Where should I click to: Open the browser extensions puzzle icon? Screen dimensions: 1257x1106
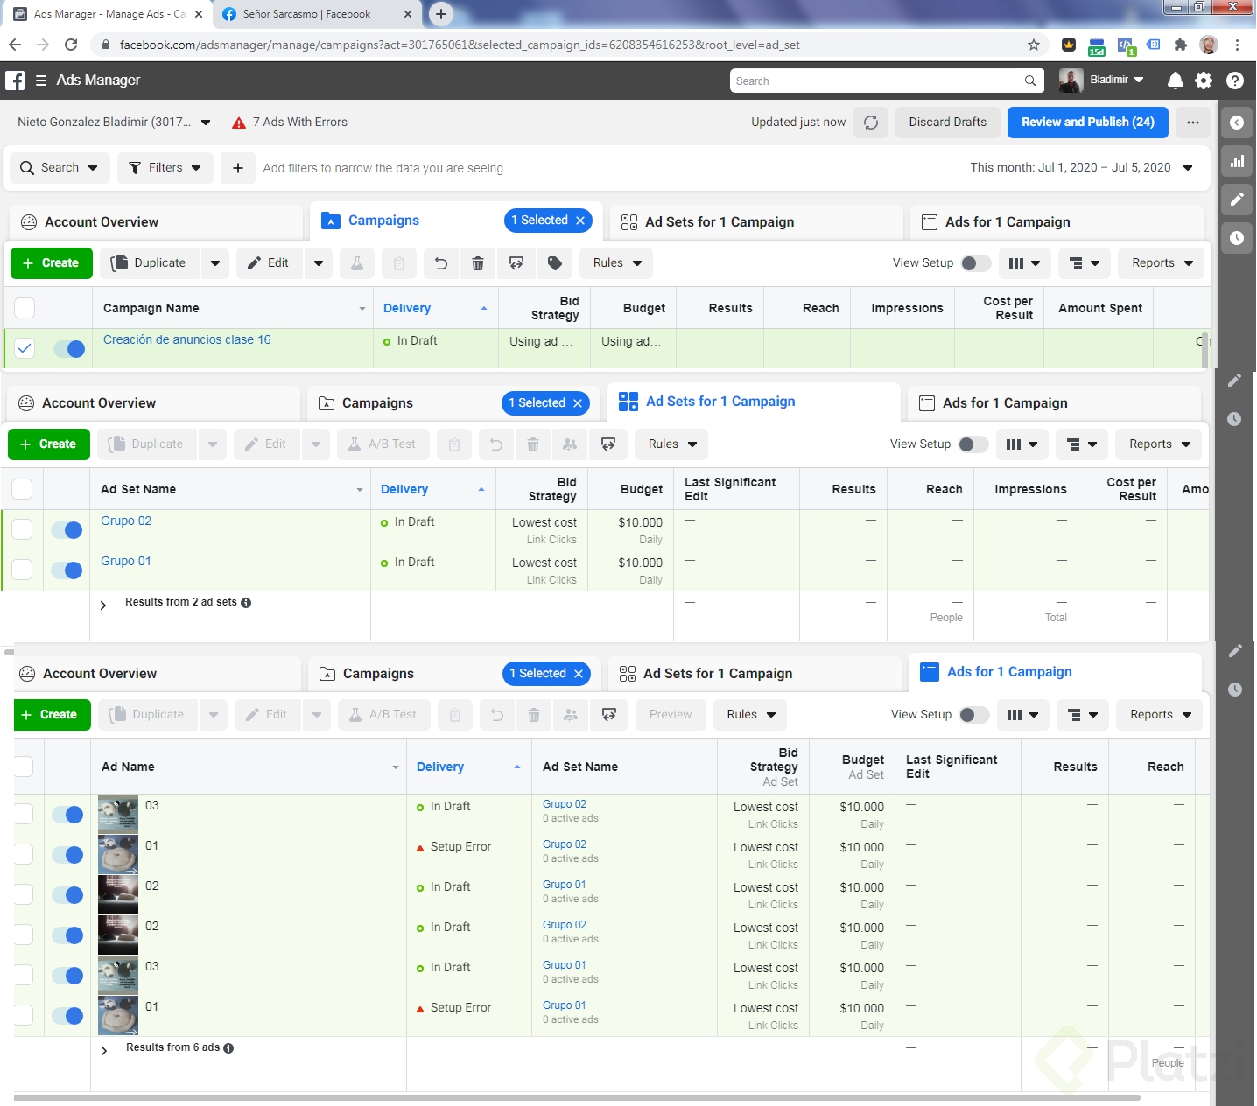1181,45
